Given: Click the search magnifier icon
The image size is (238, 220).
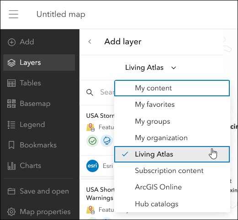Looking at the screenshot, I should 90,92.
